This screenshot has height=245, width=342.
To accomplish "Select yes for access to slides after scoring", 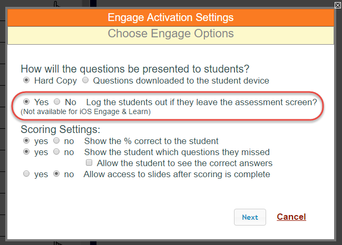I will [26, 174].
